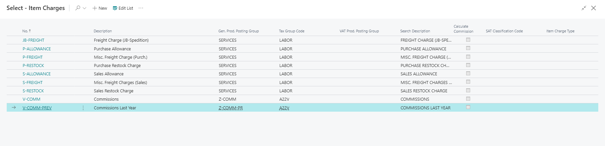The width and height of the screenshot is (605, 146).
Task: Click the search magnifier icon
Action: pyautogui.click(x=77, y=8)
